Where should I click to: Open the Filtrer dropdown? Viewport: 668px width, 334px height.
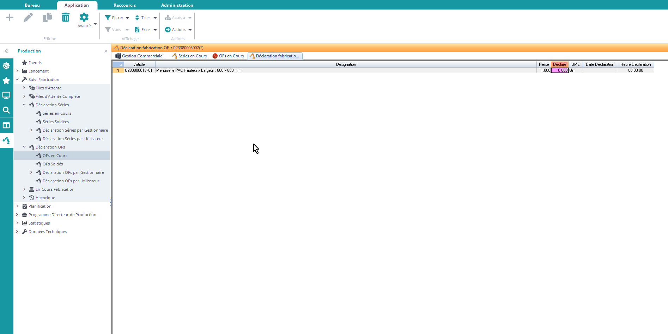[117, 18]
